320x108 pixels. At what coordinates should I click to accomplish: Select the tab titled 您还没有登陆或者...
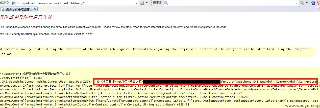19,9
